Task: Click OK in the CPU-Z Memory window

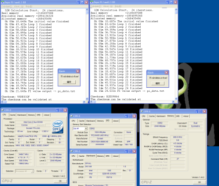Action: [x=200, y=182]
